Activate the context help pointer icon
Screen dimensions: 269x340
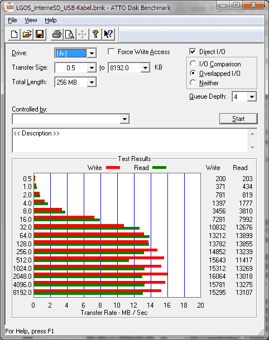pyautogui.click(x=108, y=34)
